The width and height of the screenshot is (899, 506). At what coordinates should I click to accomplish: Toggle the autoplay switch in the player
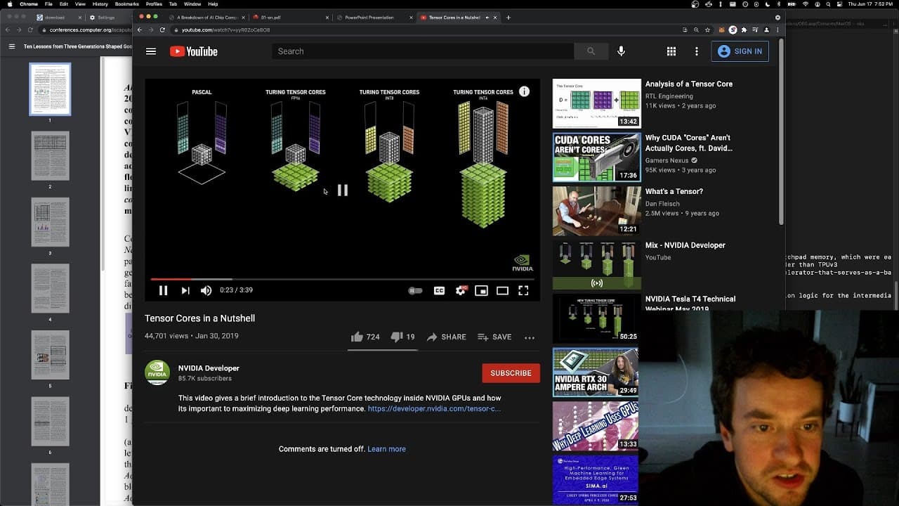pyautogui.click(x=416, y=290)
